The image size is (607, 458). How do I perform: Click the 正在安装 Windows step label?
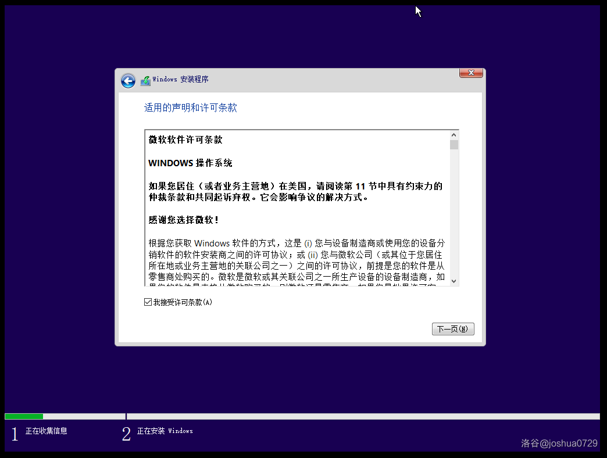[165, 431]
